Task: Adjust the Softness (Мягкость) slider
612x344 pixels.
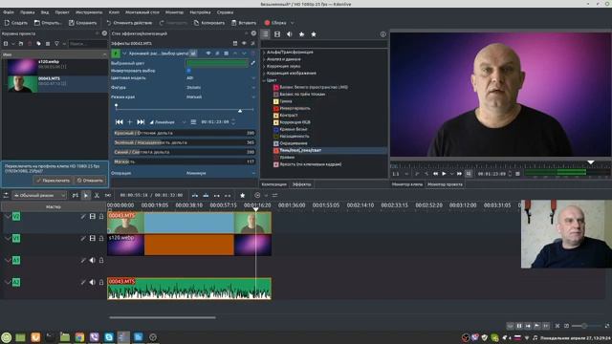Action: [184, 161]
